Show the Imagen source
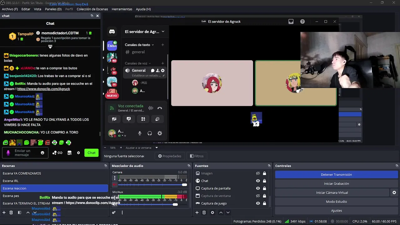 (x=258, y=173)
